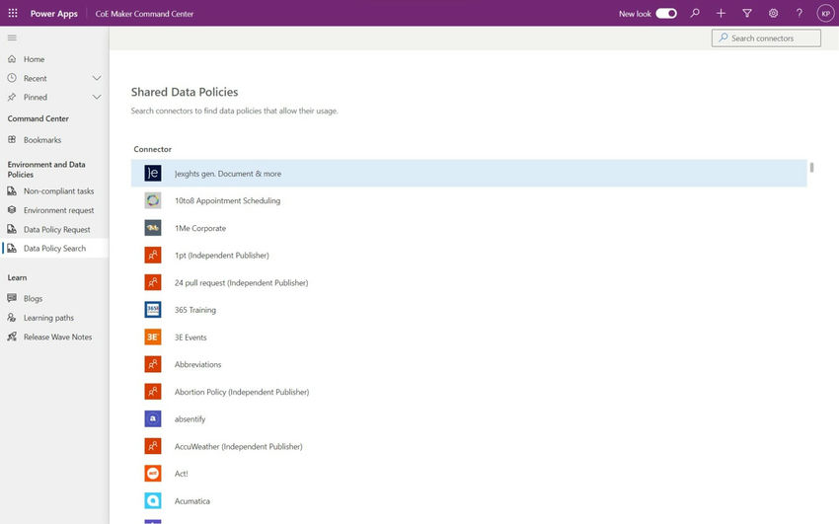Click the Search connectors input field

[766, 37]
